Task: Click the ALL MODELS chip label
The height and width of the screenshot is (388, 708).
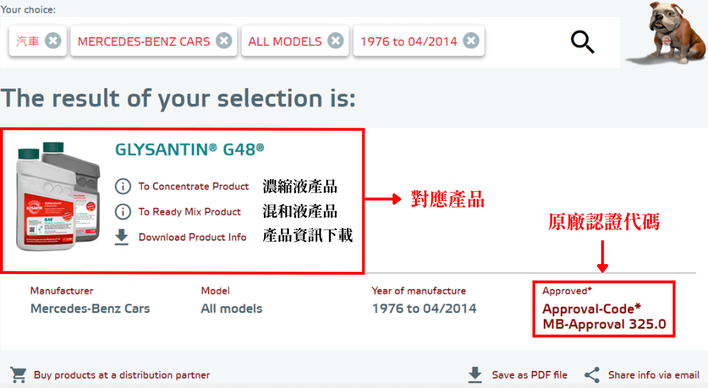Action: point(285,42)
